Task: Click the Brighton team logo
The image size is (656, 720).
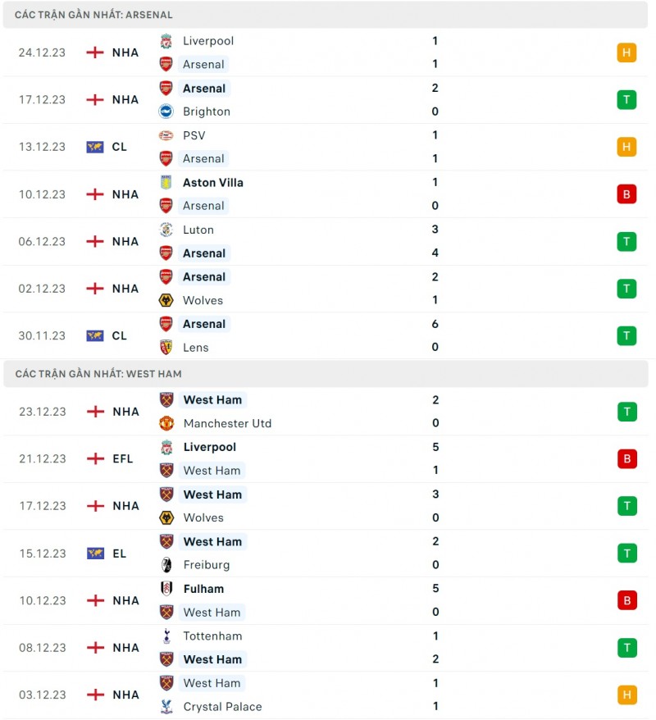Action: pyautogui.click(x=166, y=112)
